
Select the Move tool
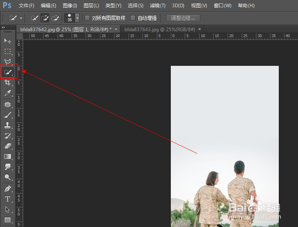[8, 41]
